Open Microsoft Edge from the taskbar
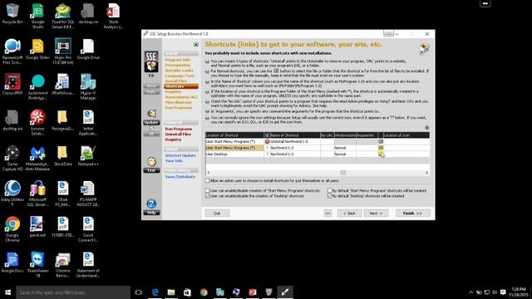This screenshot has height=299, width=532. point(155,292)
